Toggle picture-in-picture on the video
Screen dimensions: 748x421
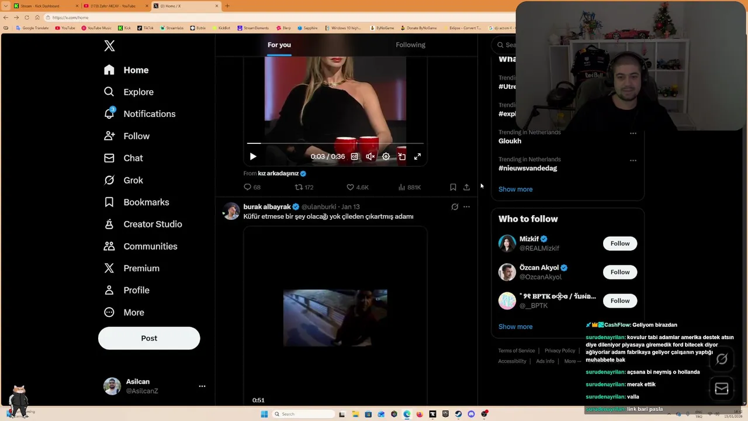click(401, 157)
